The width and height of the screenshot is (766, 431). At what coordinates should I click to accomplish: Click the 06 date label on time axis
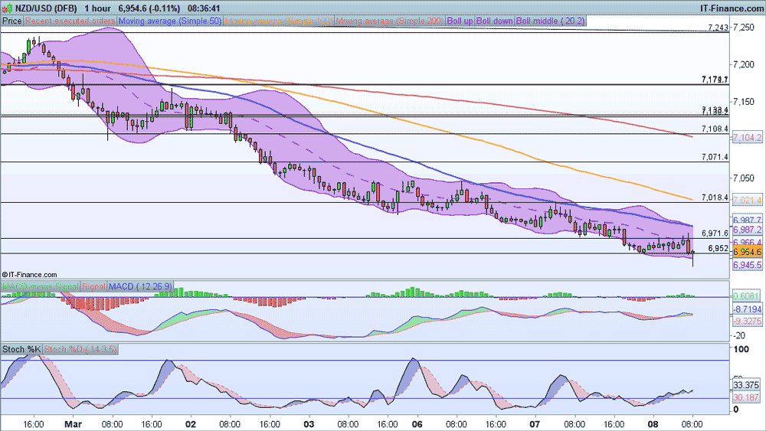[417, 424]
